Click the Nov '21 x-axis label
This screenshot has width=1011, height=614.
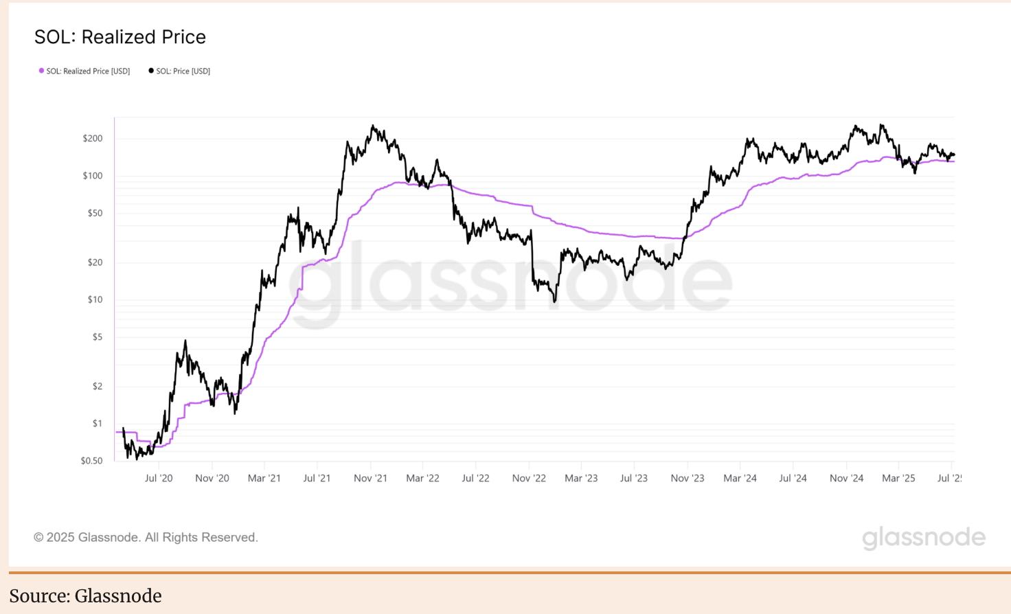click(x=370, y=478)
